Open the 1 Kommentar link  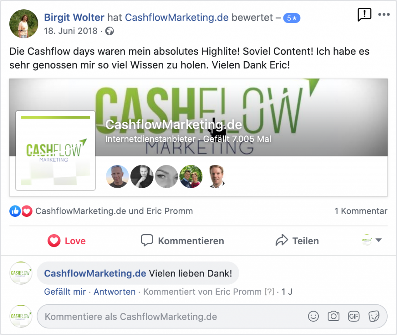pos(361,211)
